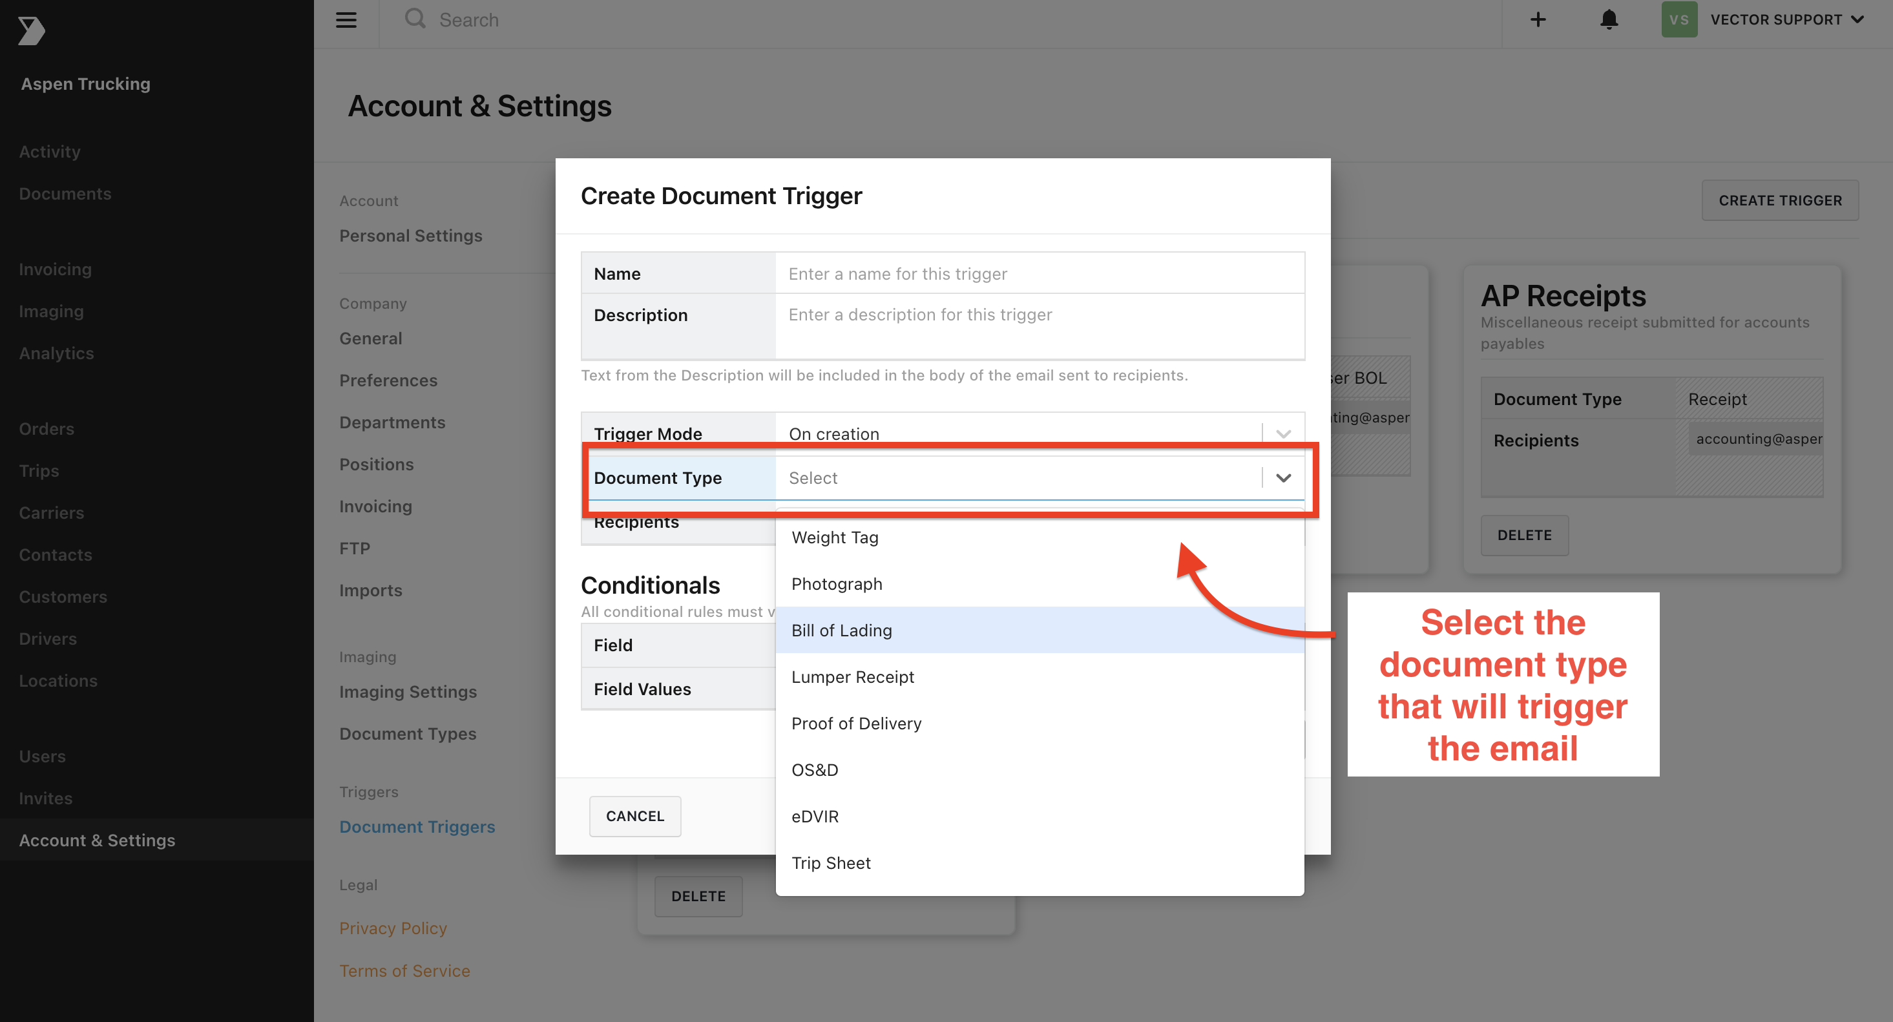The height and width of the screenshot is (1022, 1893).
Task: Open Analytics in the sidebar
Action: 57,353
